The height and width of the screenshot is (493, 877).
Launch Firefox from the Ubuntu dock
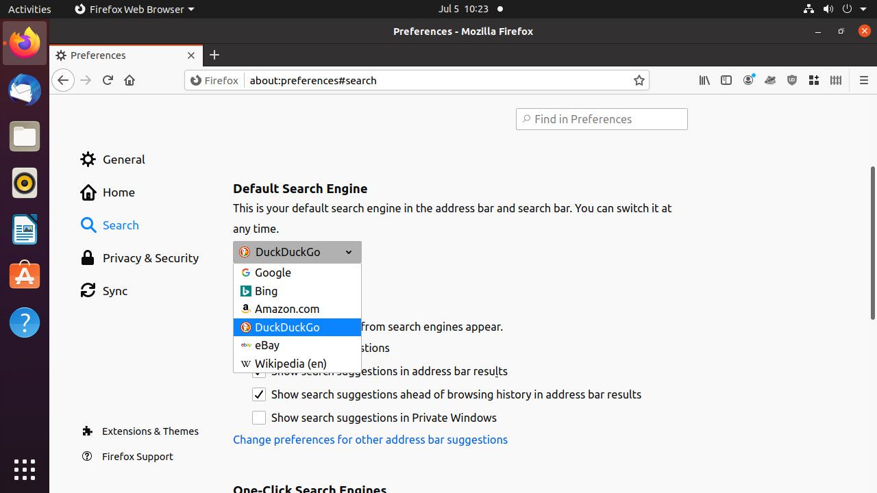click(25, 43)
